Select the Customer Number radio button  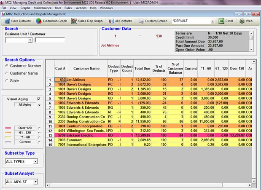pyautogui.click(x=7, y=66)
